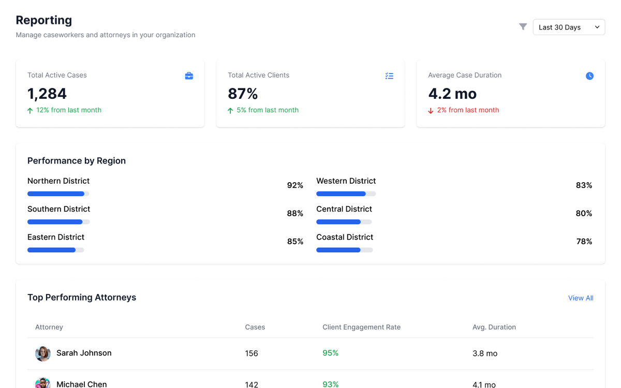Click Sarah Johnson's avatar photo
The image size is (621, 388).
click(x=42, y=353)
